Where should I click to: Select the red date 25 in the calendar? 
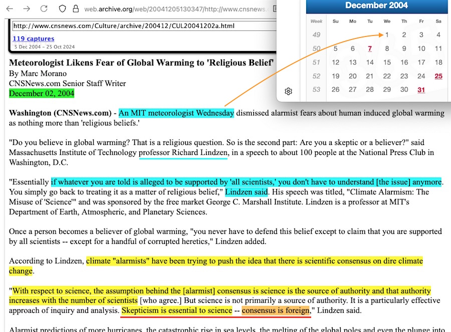tap(438, 76)
